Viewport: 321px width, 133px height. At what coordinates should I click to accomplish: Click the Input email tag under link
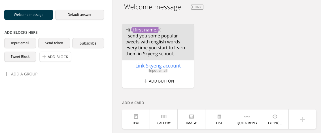pos(158,71)
